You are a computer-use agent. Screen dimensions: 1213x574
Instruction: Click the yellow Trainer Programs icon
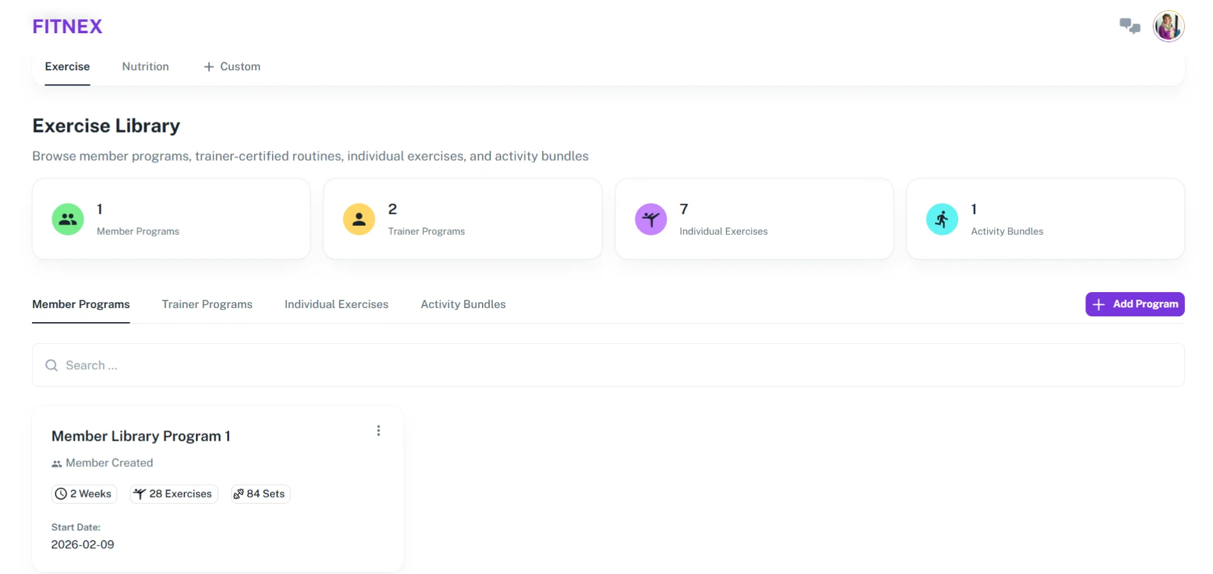(x=359, y=219)
